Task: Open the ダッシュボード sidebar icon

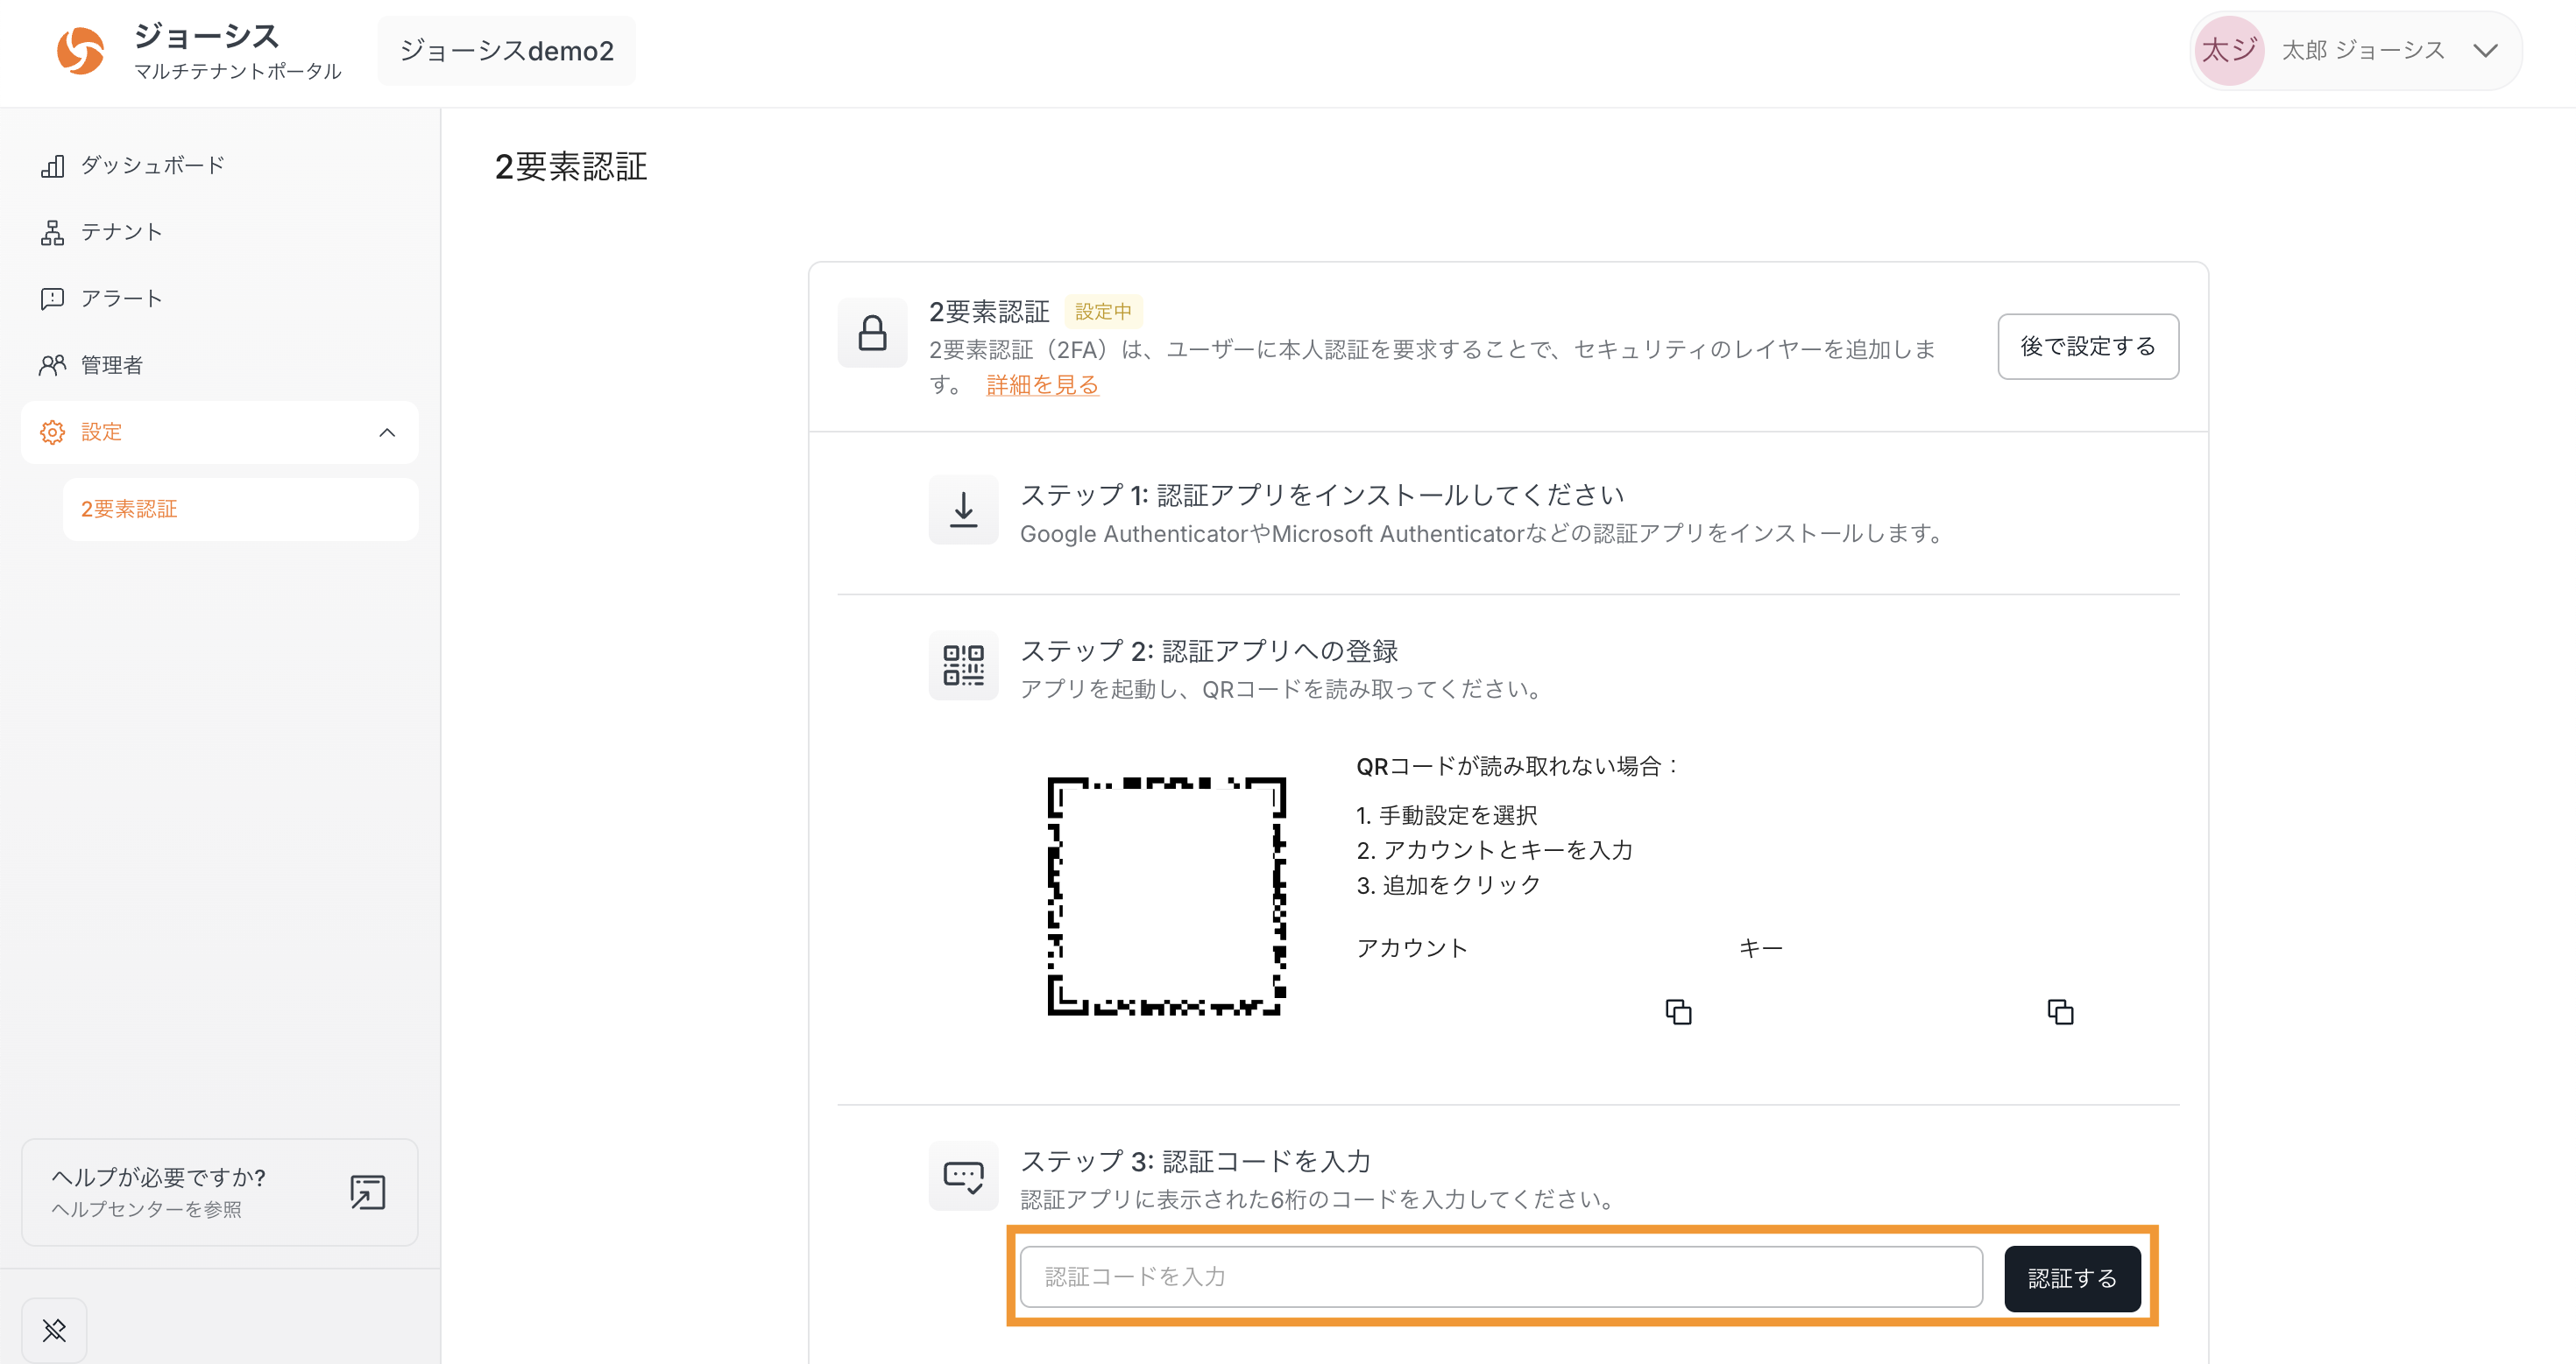Action: tap(53, 165)
